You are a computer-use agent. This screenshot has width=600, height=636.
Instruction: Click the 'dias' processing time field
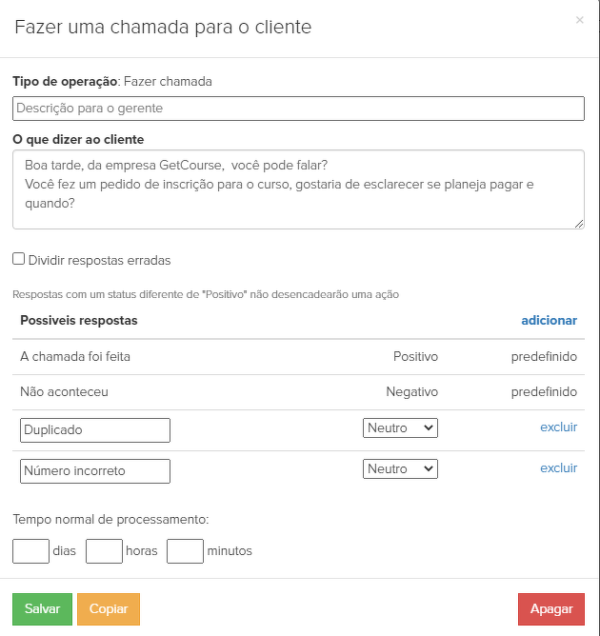(x=30, y=551)
